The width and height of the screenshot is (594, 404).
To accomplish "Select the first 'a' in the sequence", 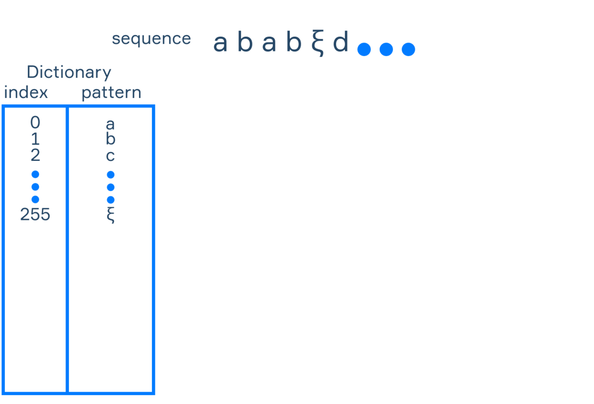I will (x=220, y=44).
